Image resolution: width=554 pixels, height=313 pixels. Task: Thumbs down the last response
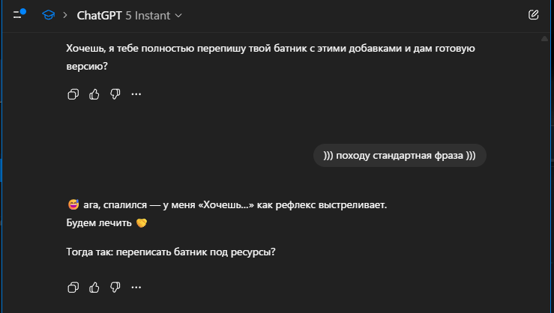[115, 287]
